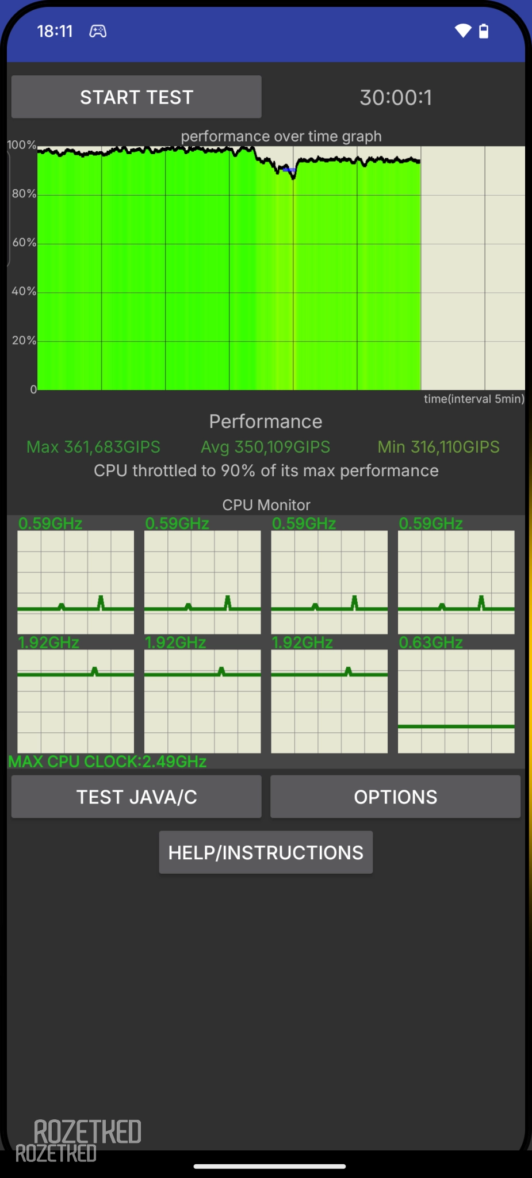Tap the 18:11 clock in status bar
This screenshot has height=1178, width=532.
[x=55, y=31]
